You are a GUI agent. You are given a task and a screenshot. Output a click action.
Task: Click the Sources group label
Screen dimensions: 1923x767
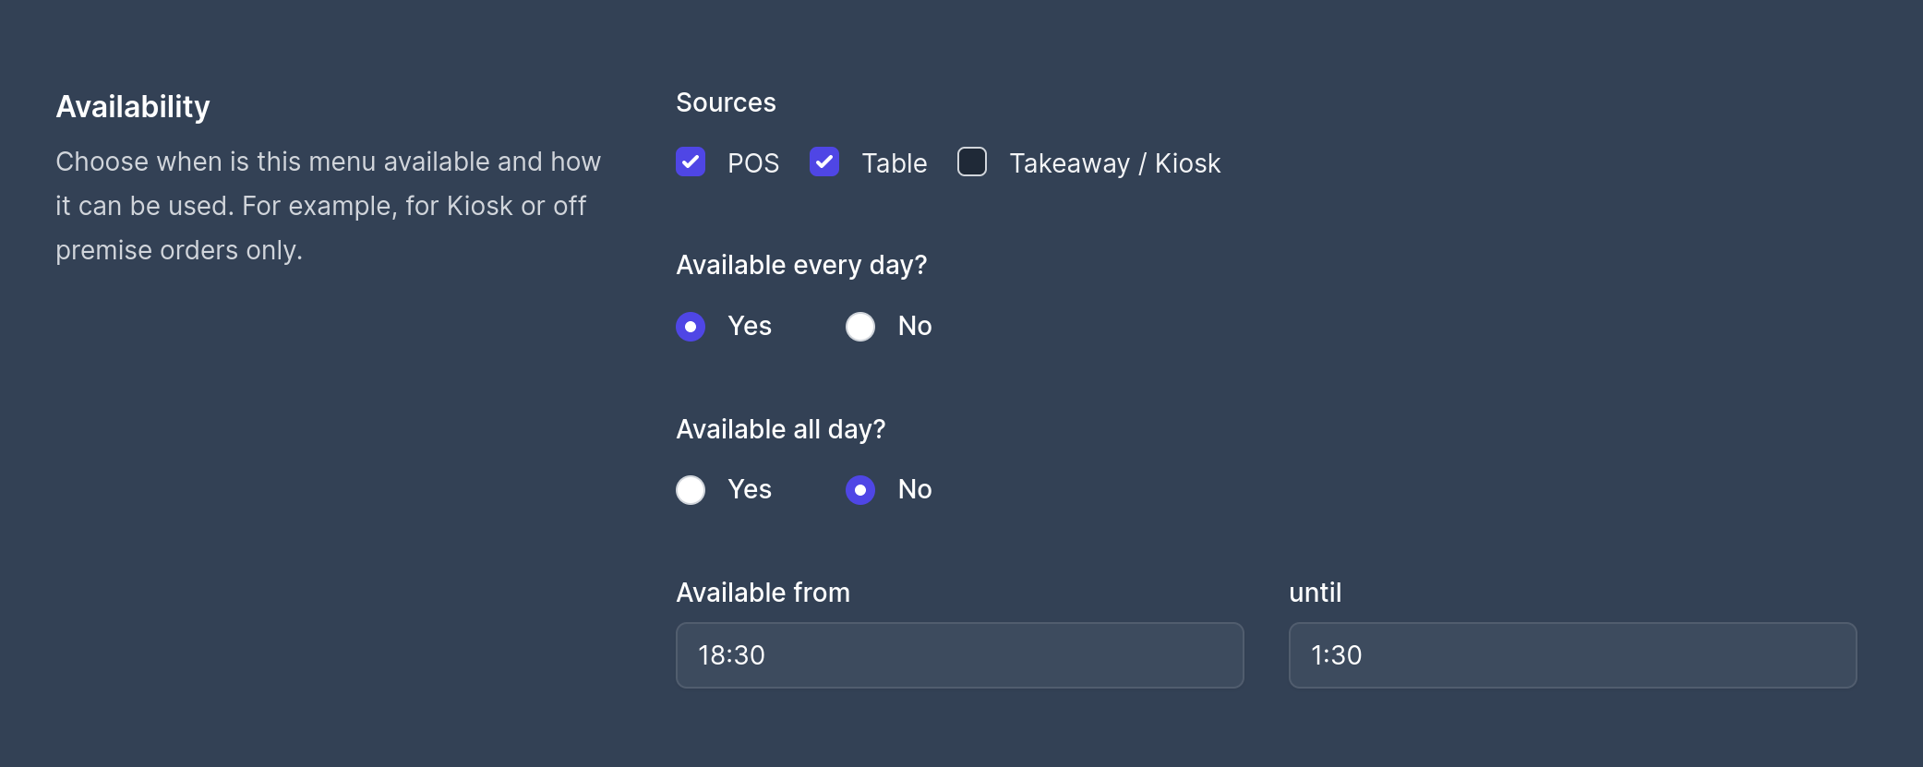(726, 102)
